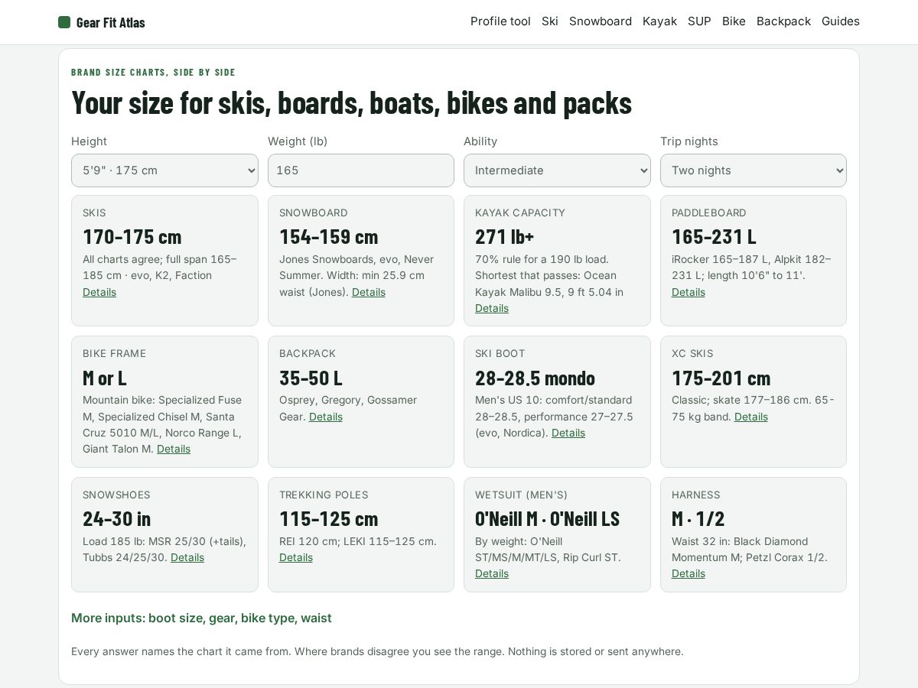The height and width of the screenshot is (688, 918).
Task: Click the "XC SKIS" card title
Action: pyautogui.click(x=692, y=353)
